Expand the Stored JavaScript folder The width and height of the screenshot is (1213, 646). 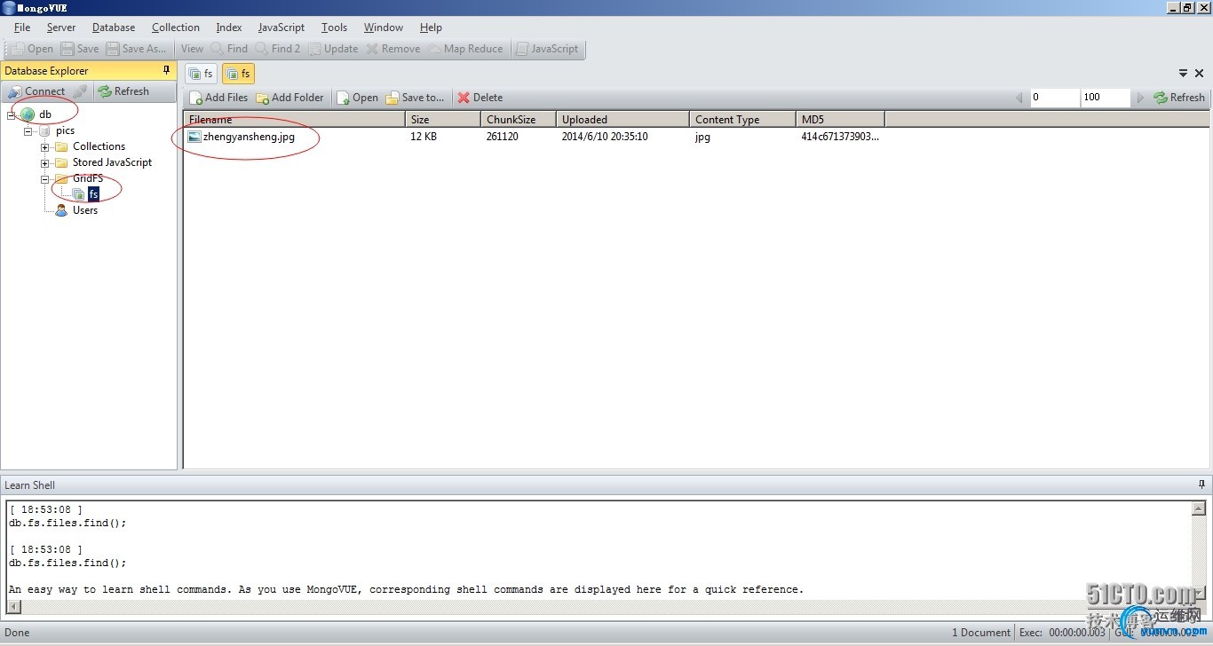coord(44,162)
